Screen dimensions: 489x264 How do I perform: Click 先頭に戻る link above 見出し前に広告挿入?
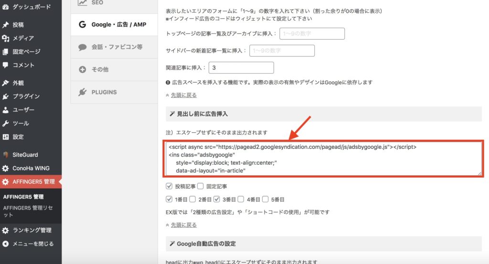[x=184, y=95]
